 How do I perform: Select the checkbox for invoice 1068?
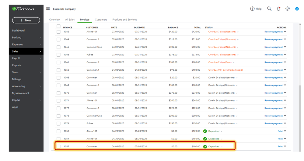[x=58, y=78]
